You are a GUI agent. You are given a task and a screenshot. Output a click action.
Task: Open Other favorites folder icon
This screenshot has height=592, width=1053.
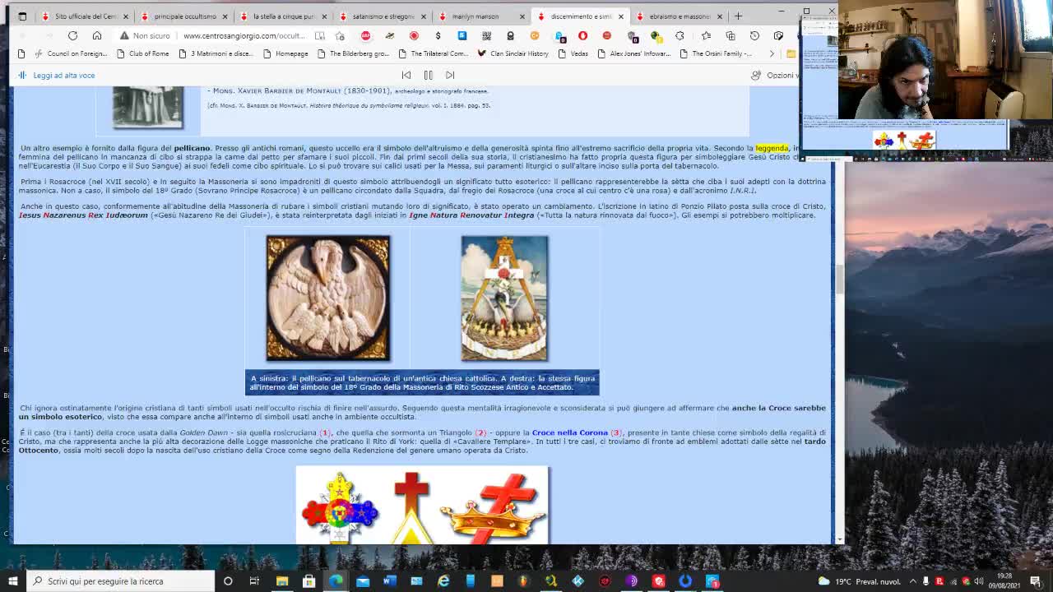coord(791,53)
